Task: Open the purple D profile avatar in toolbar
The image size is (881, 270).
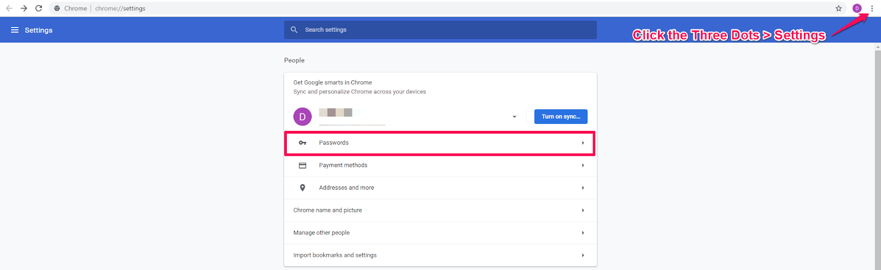Action: coord(857,8)
